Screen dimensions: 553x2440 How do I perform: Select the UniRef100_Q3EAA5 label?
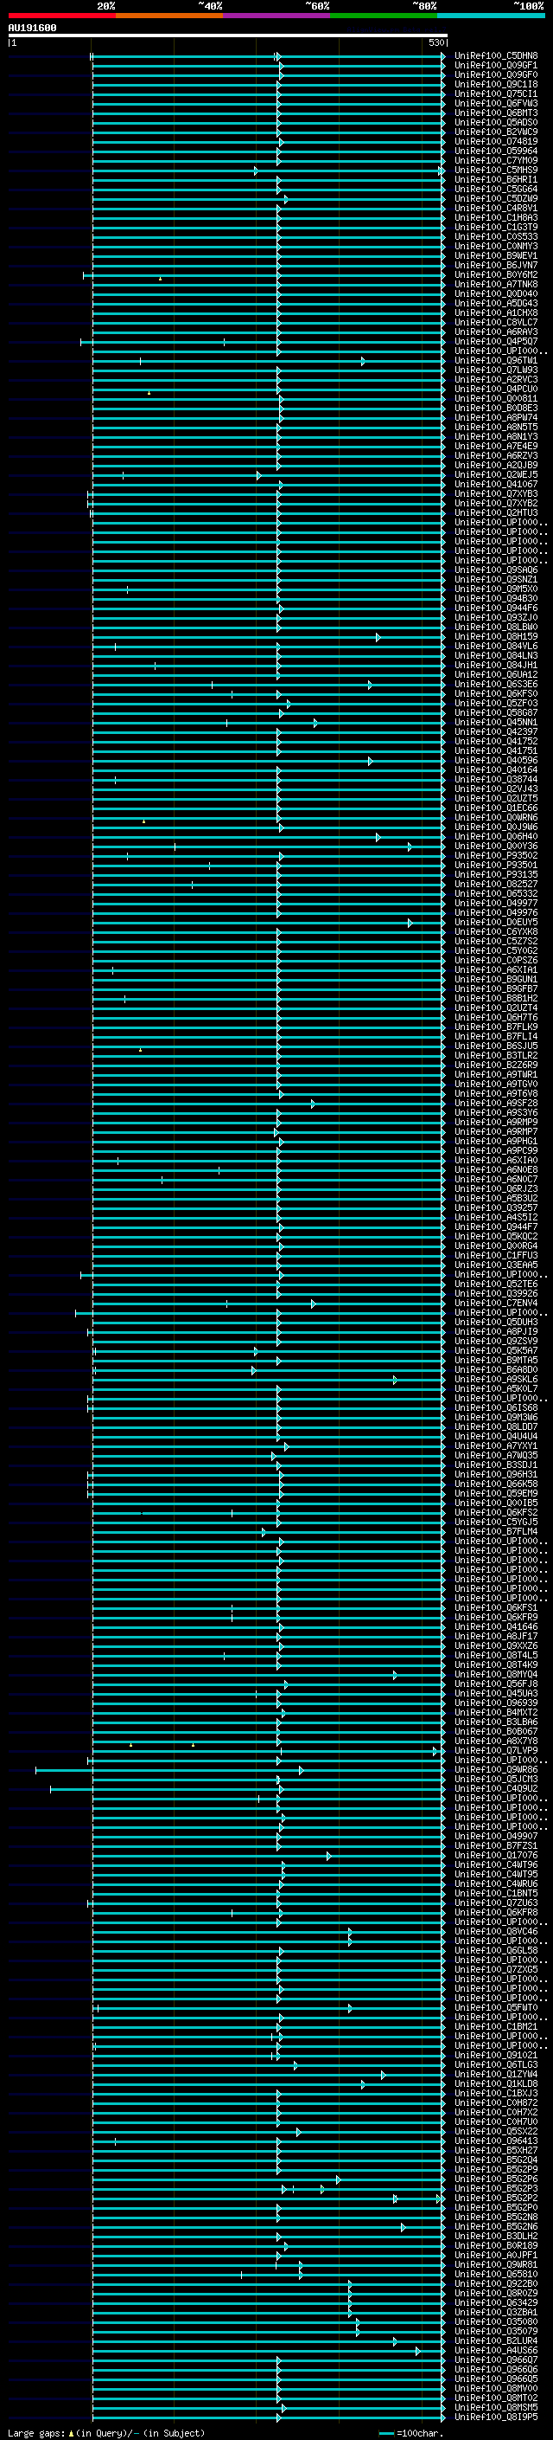pyautogui.click(x=496, y=1265)
